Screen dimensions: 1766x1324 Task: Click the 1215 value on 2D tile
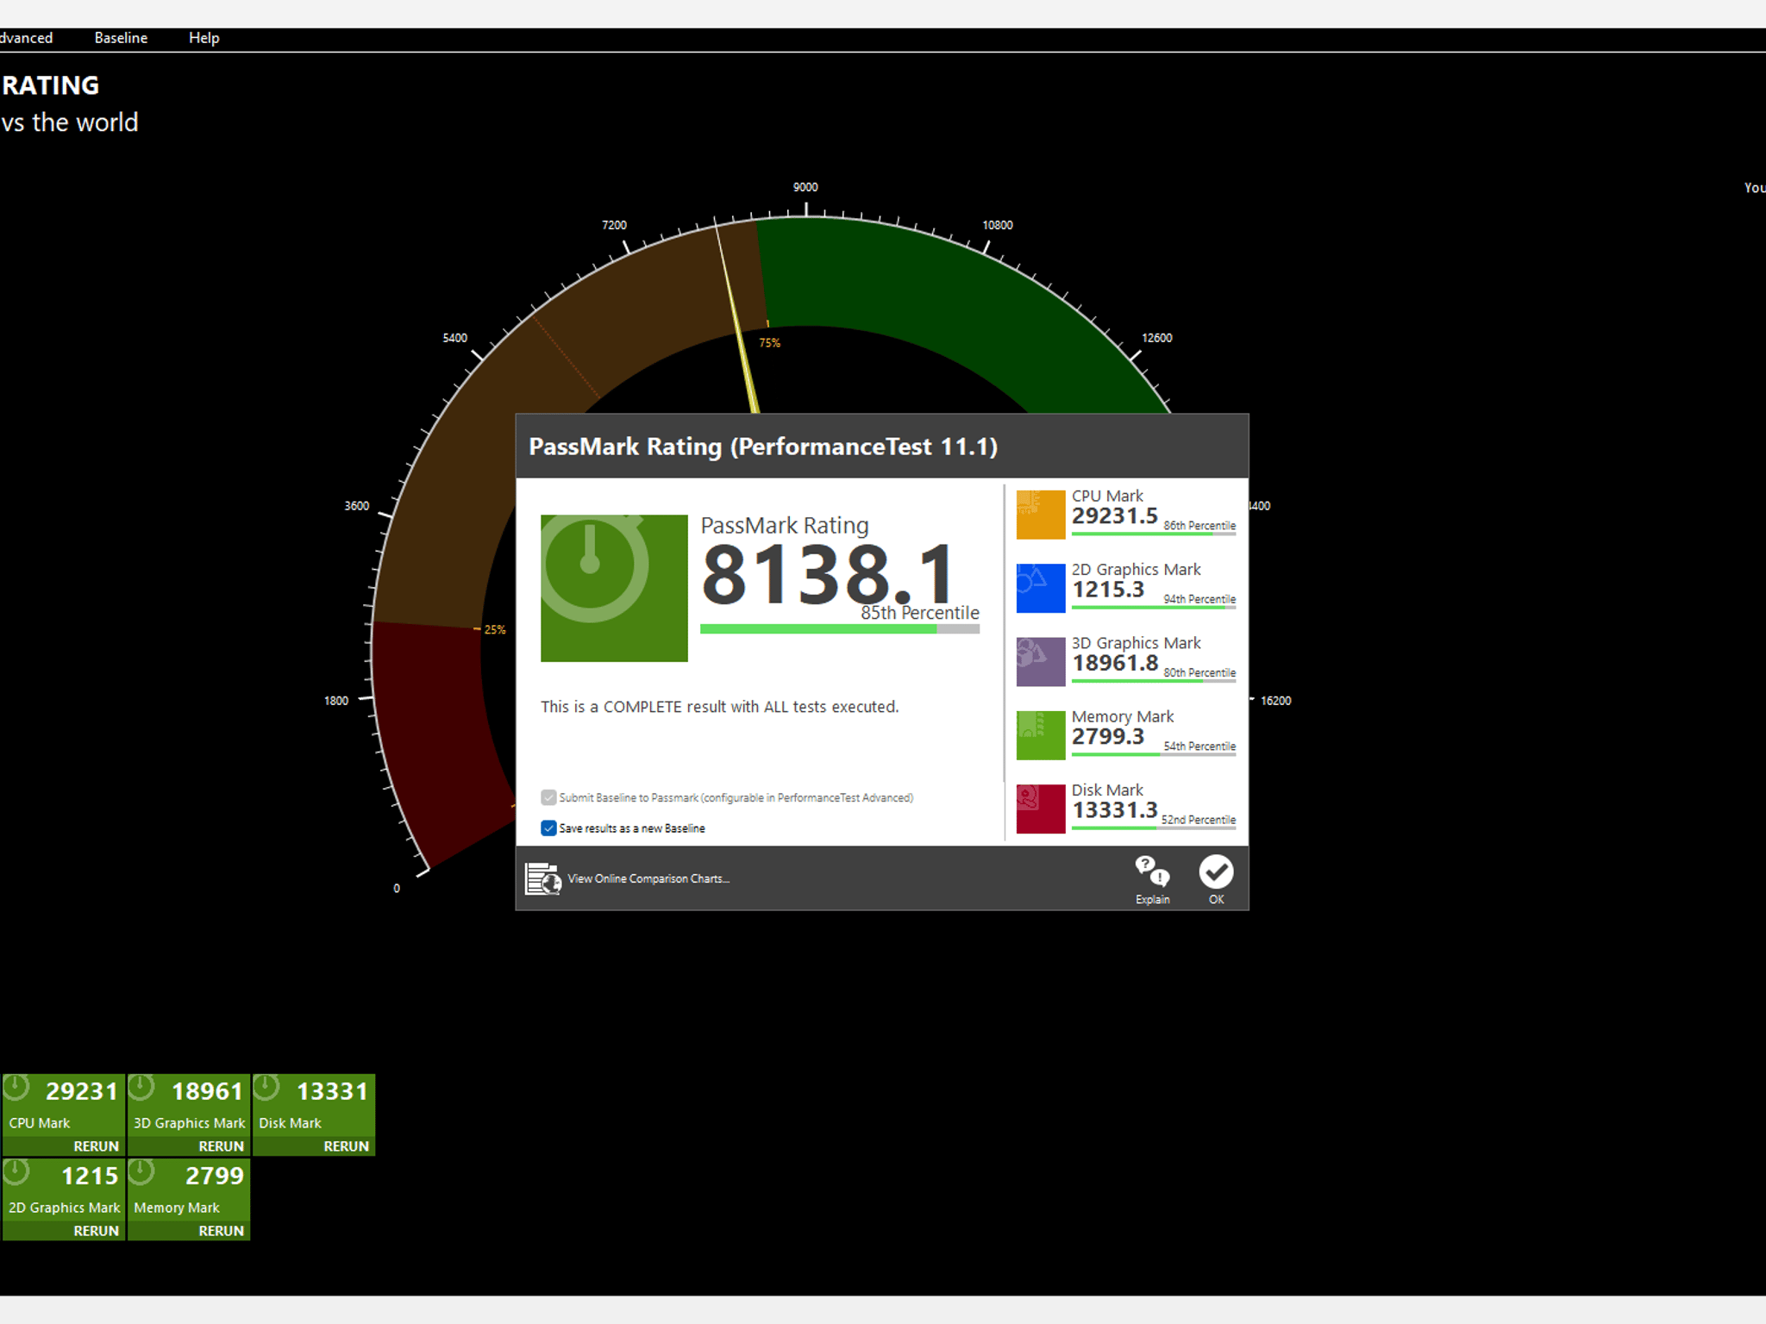90,1176
